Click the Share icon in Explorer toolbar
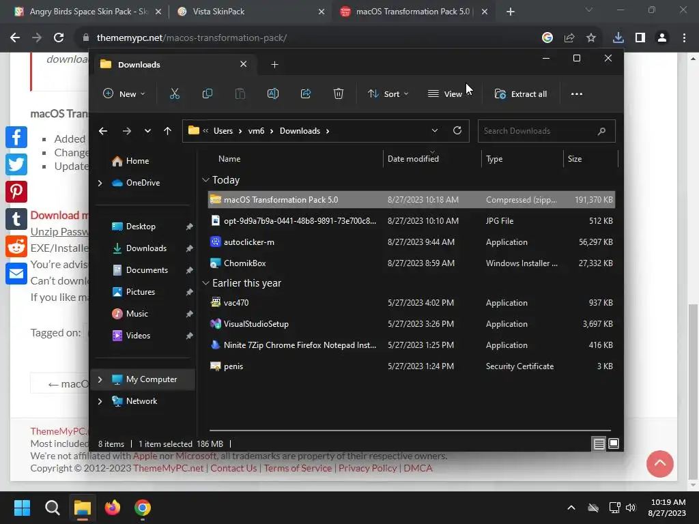 (306, 94)
